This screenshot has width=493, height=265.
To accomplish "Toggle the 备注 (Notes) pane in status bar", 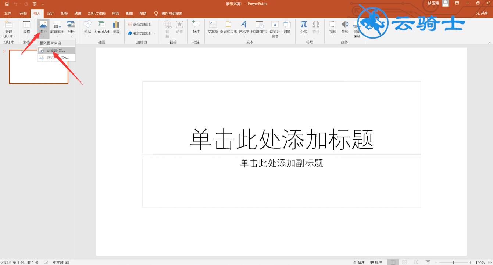I will (358, 262).
